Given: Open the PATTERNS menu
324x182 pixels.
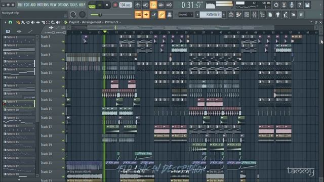Looking at the screenshot, I should pos(43,5).
